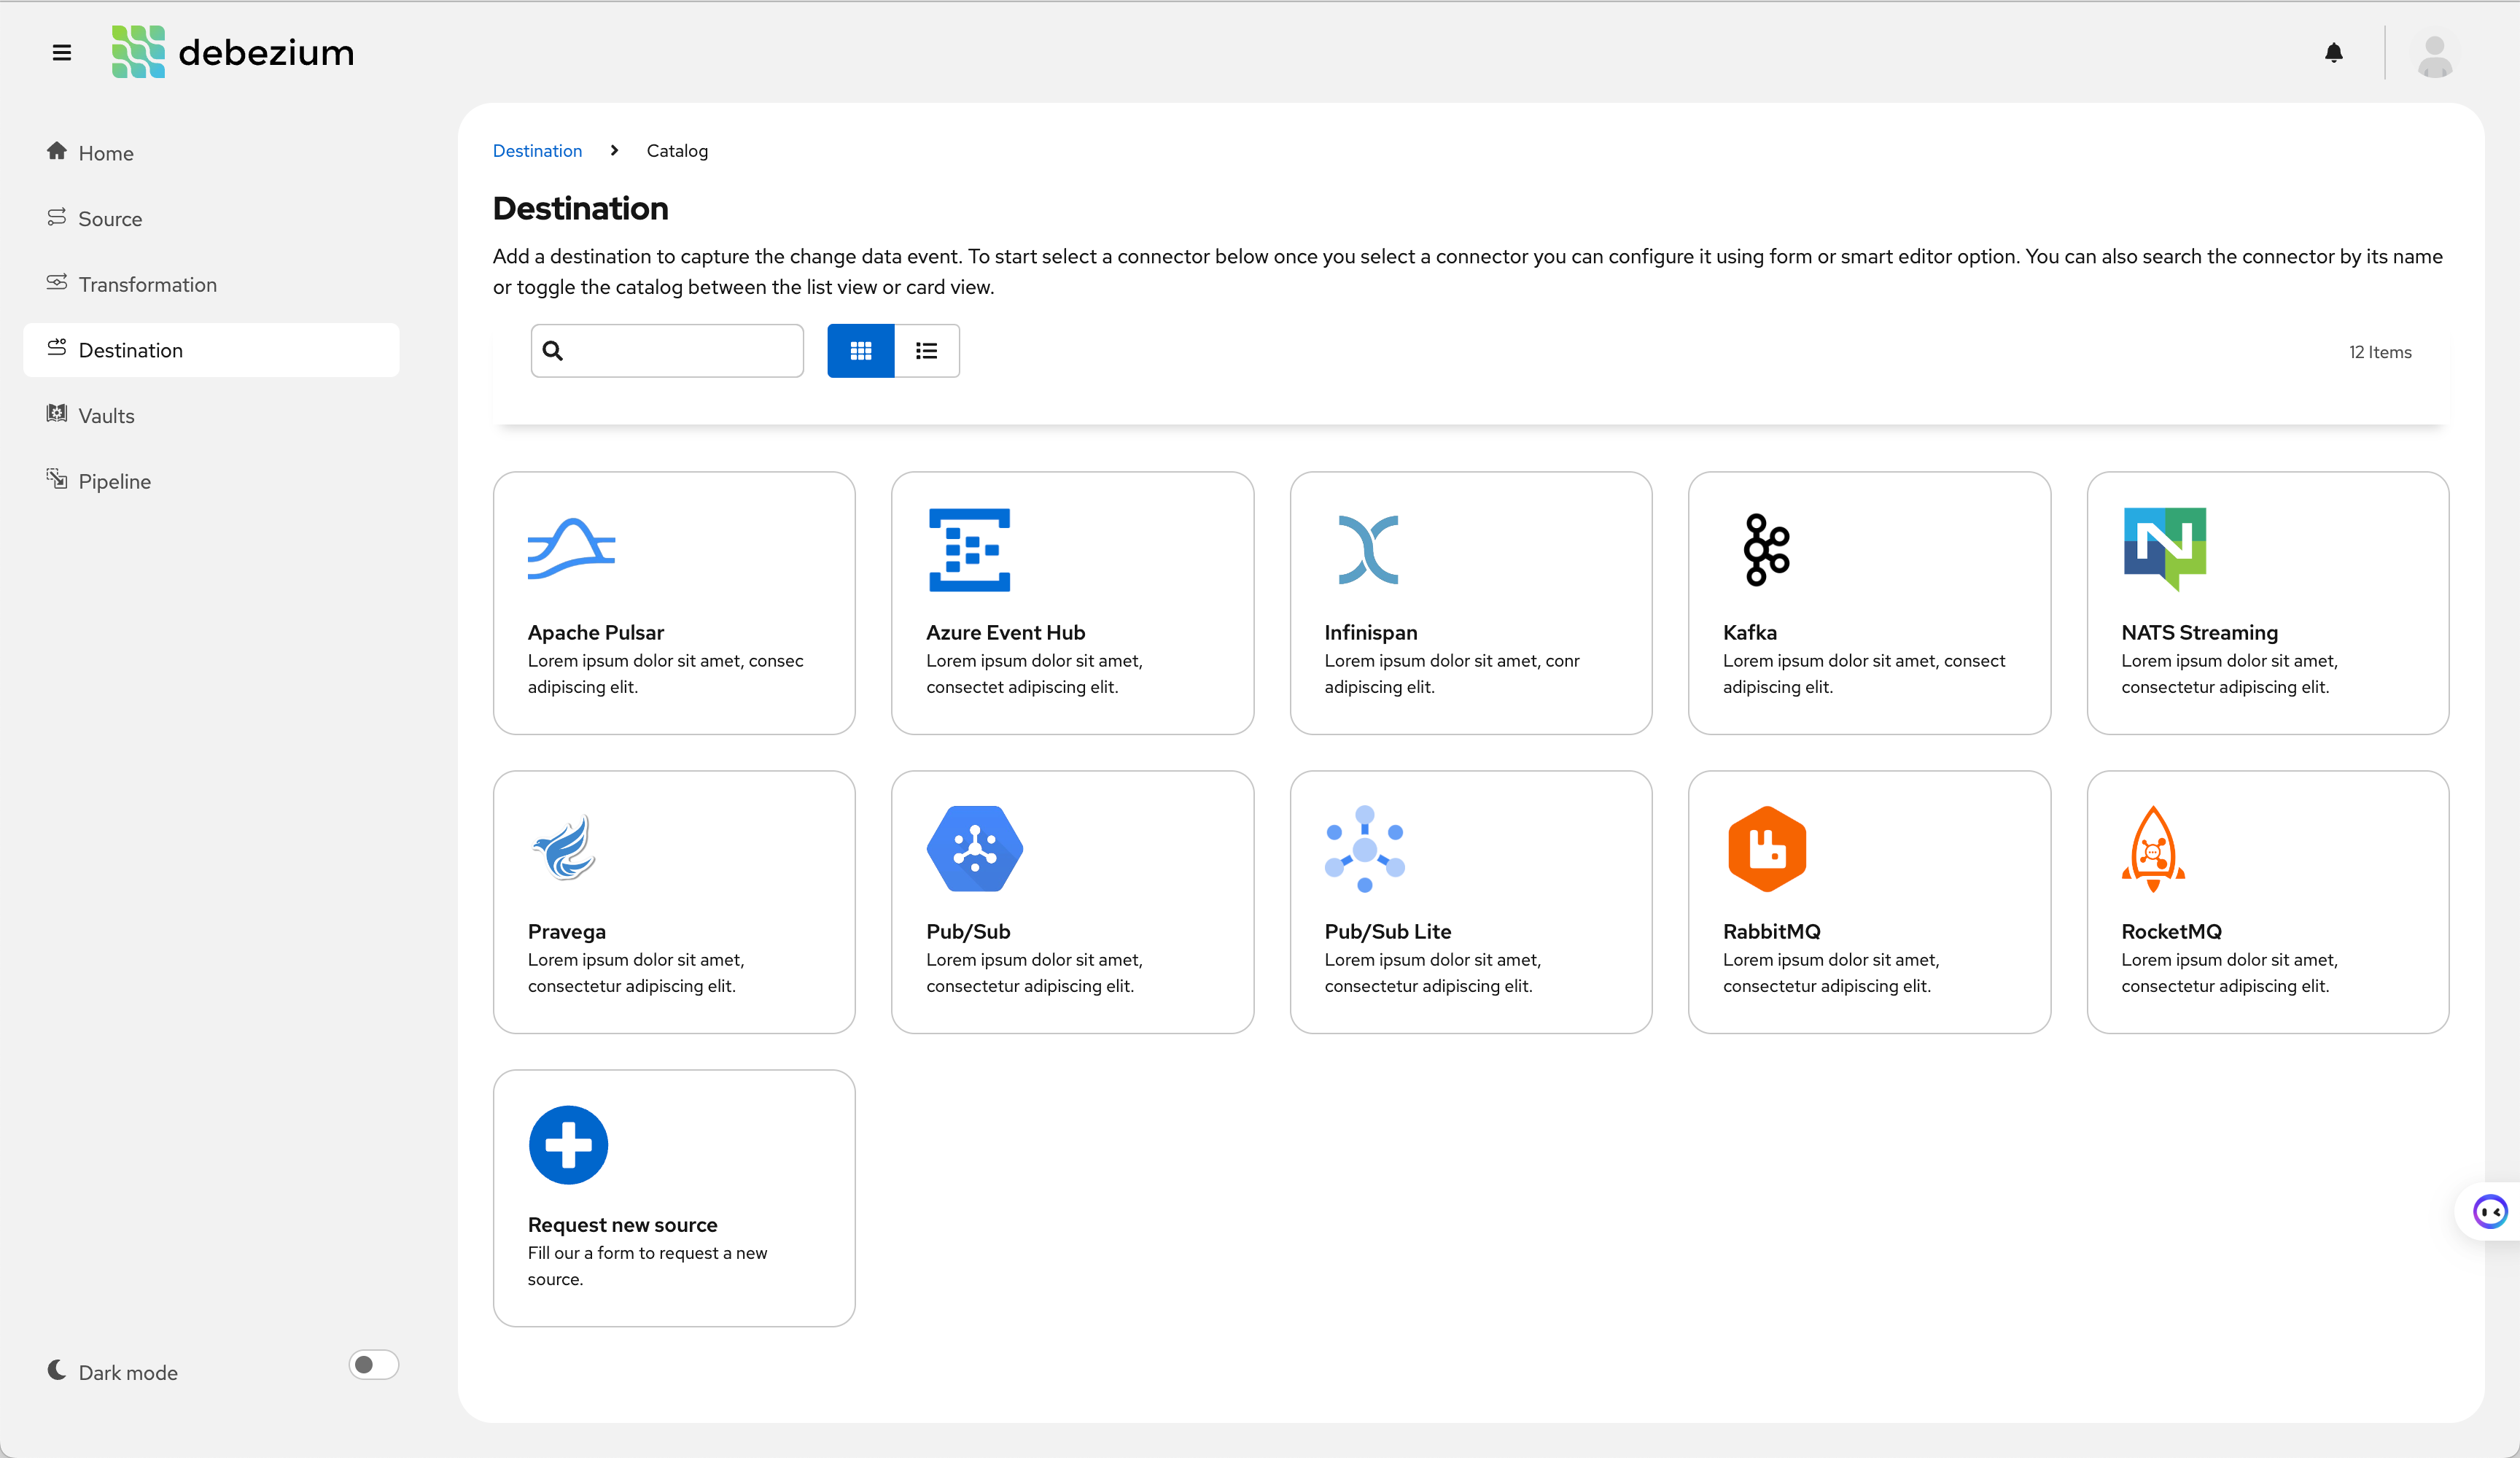Switch to card grid view
Viewport: 2520px width, 1458px height.
862,351
